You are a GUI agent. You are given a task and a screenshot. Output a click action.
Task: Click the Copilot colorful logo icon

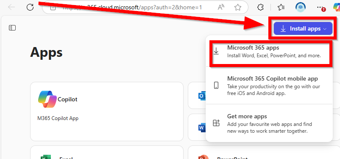pyautogui.click(x=47, y=99)
